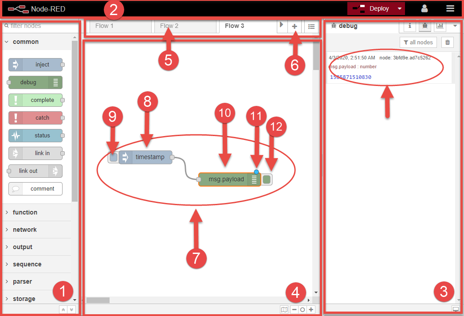Click the debug message node id 3bfd9e.ad7c5262
Image resolution: width=464 pixels, height=316 pixels.
(x=405, y=58)
